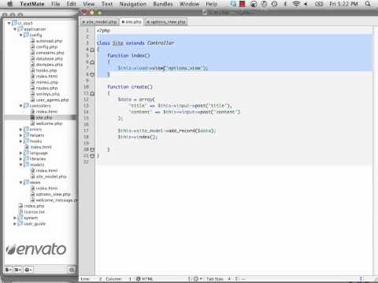Viewport: 378px width, 283px height.
Task: Click line number 17 in the gutter
Action: [x=86, y=130]
